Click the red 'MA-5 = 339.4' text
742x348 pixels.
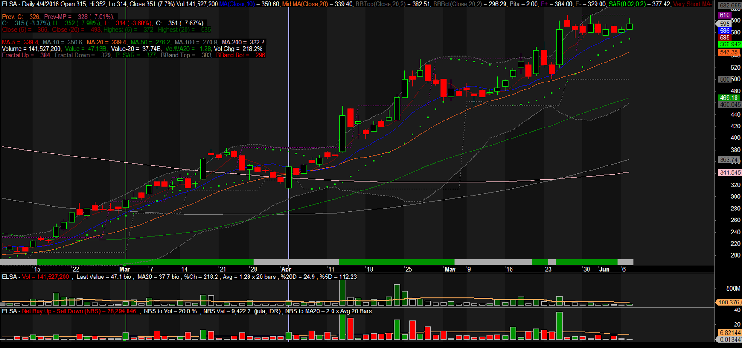coord(20,42)
